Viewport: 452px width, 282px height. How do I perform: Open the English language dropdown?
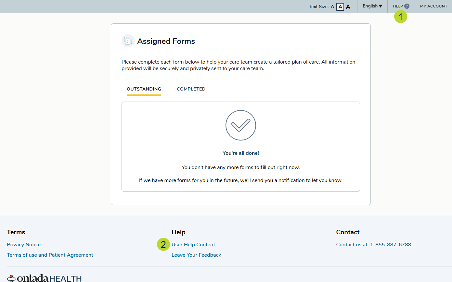(x=372, y=6)
